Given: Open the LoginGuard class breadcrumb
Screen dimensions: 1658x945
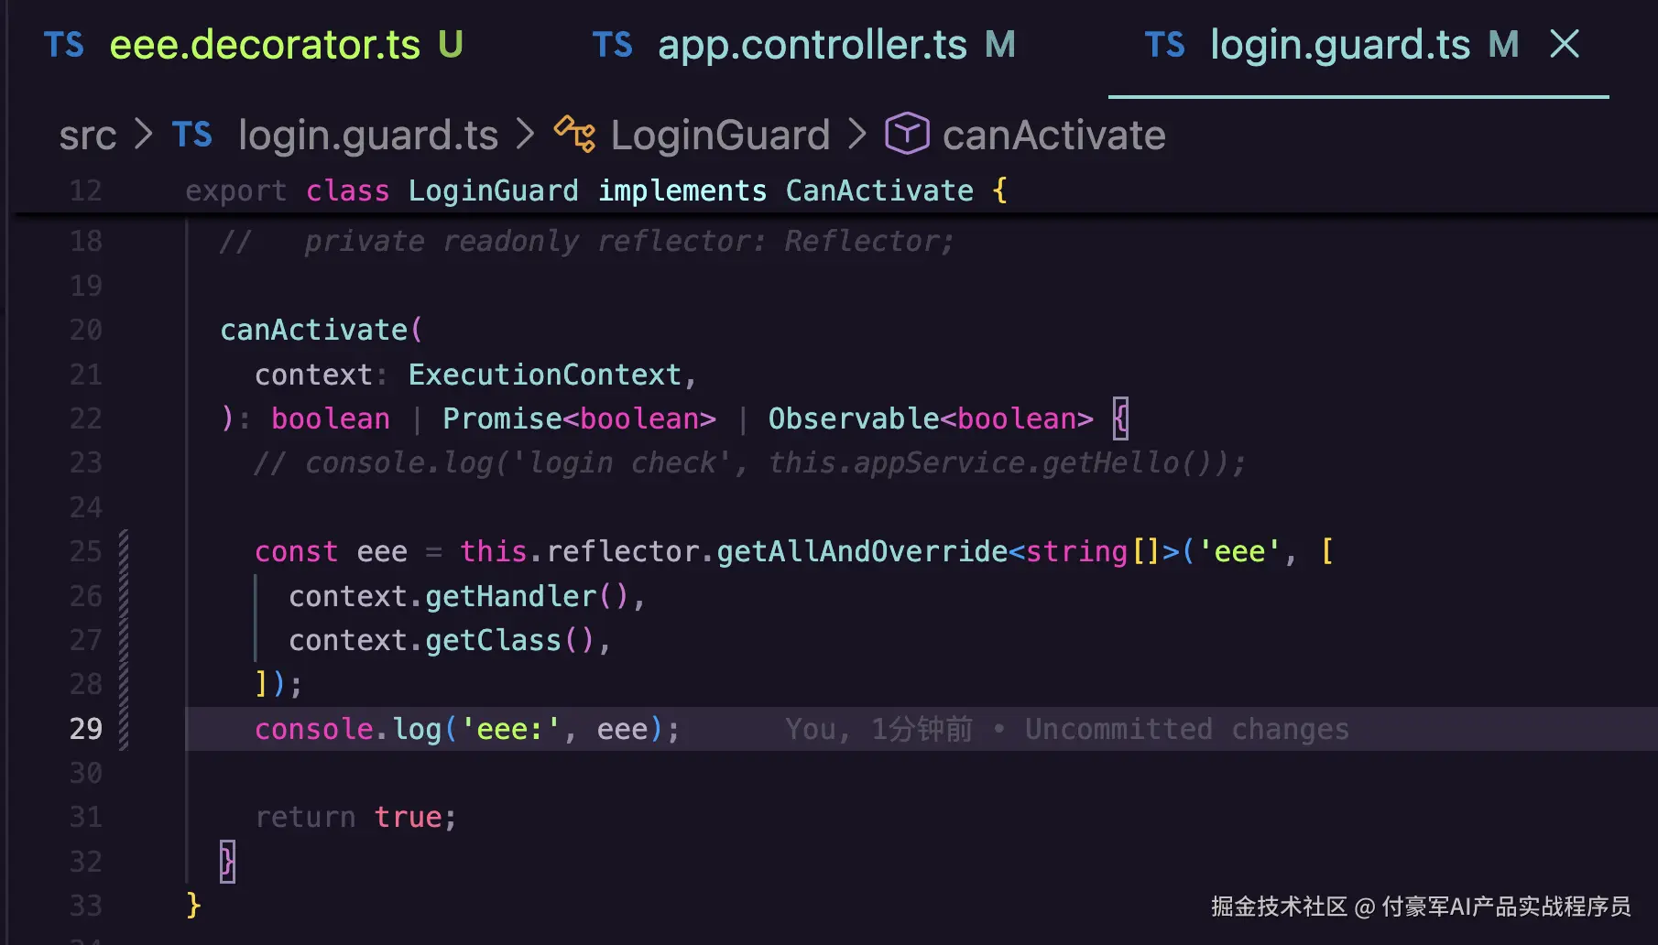Looking at the screenshot, I should (720, 136).
